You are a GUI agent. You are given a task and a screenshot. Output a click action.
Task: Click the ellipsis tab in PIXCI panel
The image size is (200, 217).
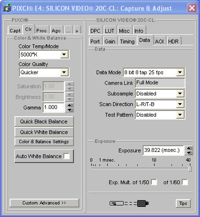tap(69, 30)
